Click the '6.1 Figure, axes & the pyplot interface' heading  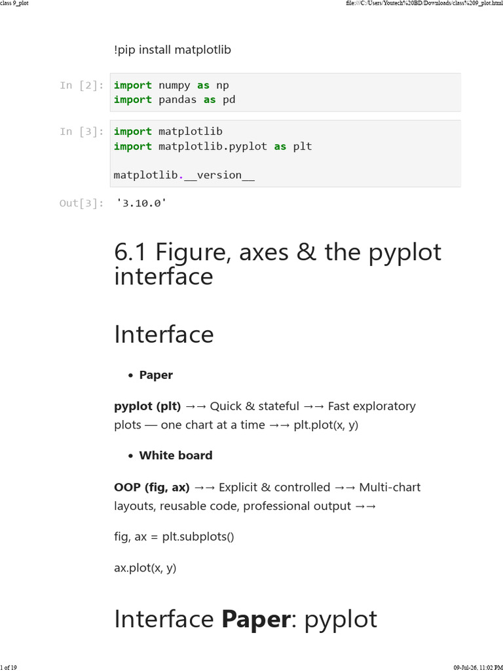[278, 264]
